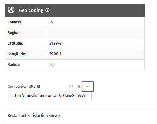Click the Geo Coding heading text
Image resolution: width=157 pixels, height=124 pixels.
click(31, 10)
